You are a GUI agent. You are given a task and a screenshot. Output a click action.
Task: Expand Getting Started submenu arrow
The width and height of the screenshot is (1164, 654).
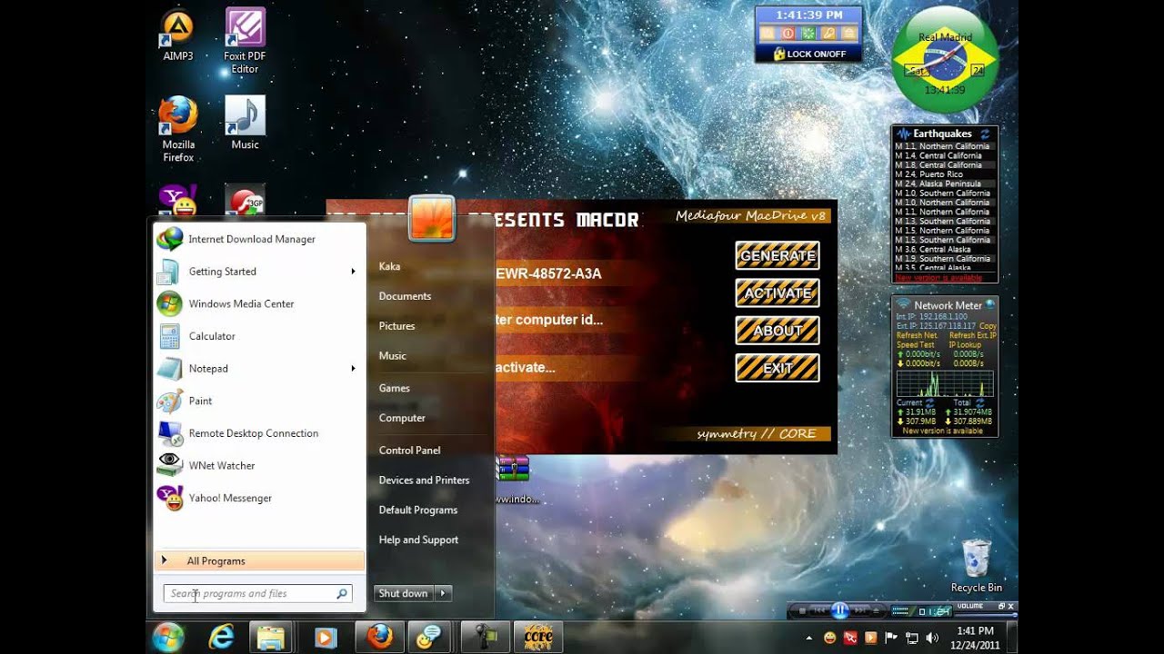pyautogui.click(x=354, y=272)
